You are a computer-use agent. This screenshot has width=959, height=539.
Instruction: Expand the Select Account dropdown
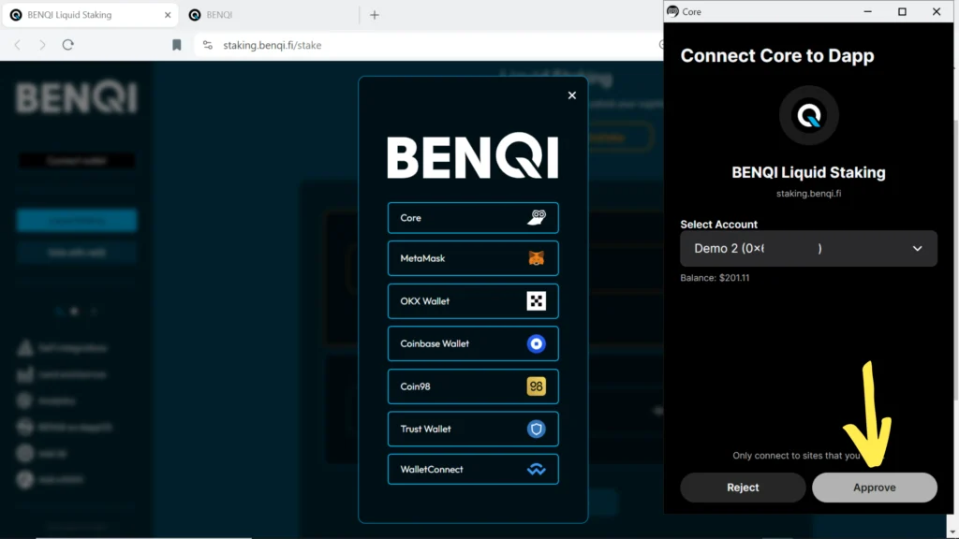click(x=808, y=249)
